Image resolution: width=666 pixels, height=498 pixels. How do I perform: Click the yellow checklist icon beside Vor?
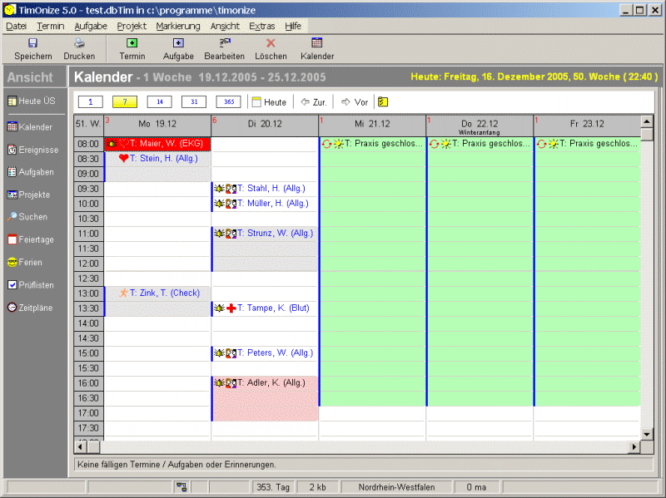pos(383,101)
